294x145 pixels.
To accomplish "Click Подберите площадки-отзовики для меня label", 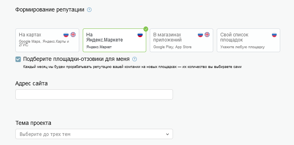I will 76,59.
